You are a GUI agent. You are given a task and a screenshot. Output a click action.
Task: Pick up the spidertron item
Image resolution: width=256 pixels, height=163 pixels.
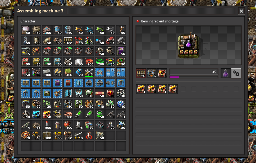[x=36, y=51]
